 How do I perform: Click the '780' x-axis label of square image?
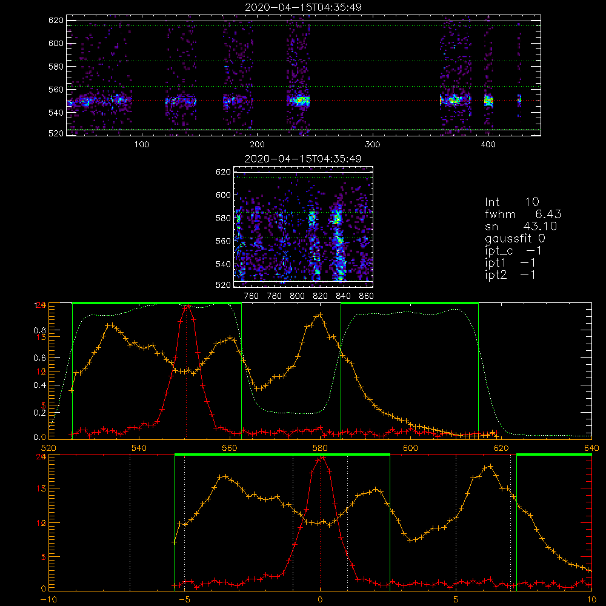[x=275, y=296]
